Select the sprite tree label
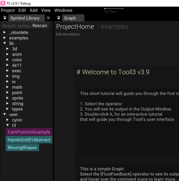This screenshot has height=181, width=179. click(18, 98)
